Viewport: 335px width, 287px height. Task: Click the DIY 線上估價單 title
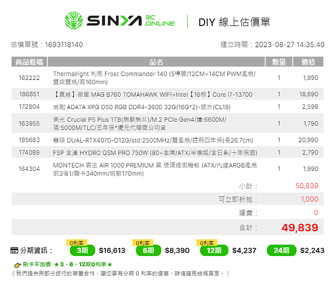pos(234,22)
